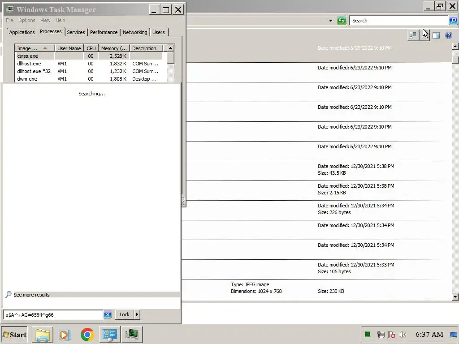Click the Explorer scrollbar up arrow

pos(455,46)
